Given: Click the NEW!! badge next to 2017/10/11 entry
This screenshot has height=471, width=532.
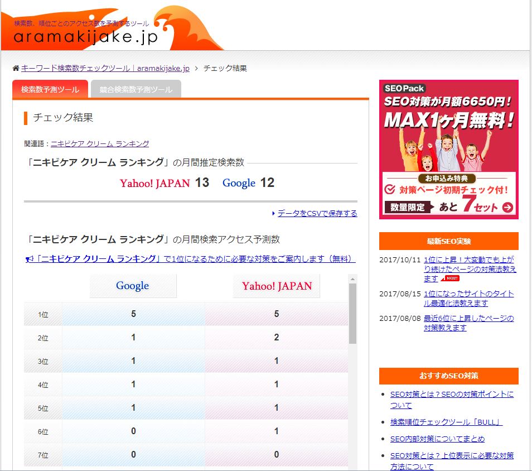Looking at the screenshot, I should click(450, 277).
